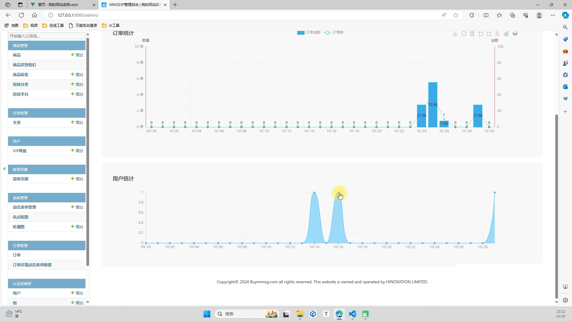Add a new VIP等级
This screenshot has width=572, height=321.
click(x=77, y=151)
